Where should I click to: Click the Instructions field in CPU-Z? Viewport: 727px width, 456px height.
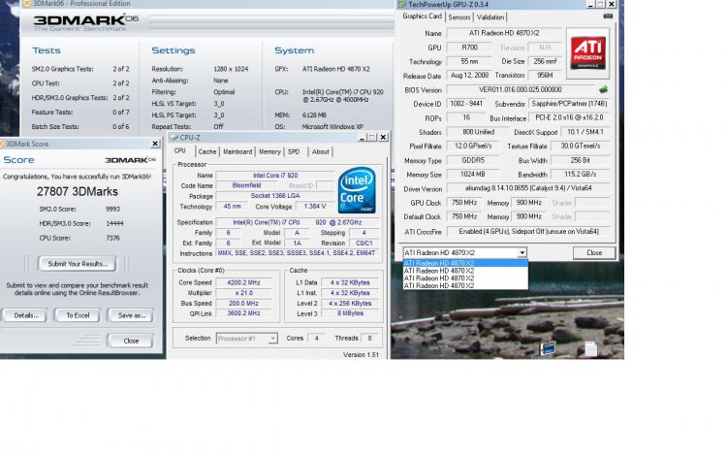(297, 253)
